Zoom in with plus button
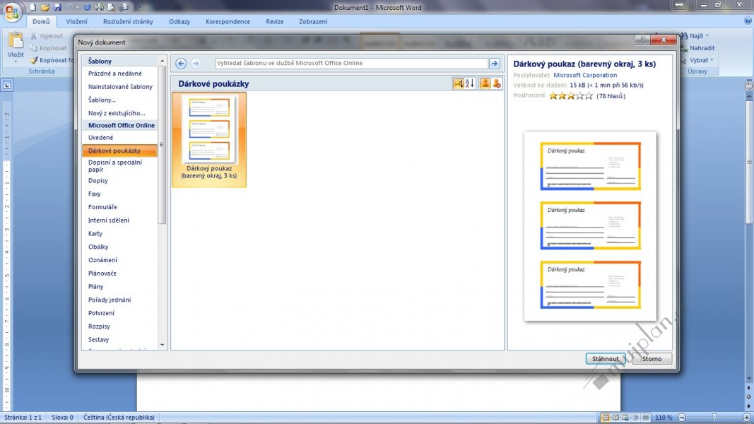This screenshot has height=424, width=754. coord(747,417)
